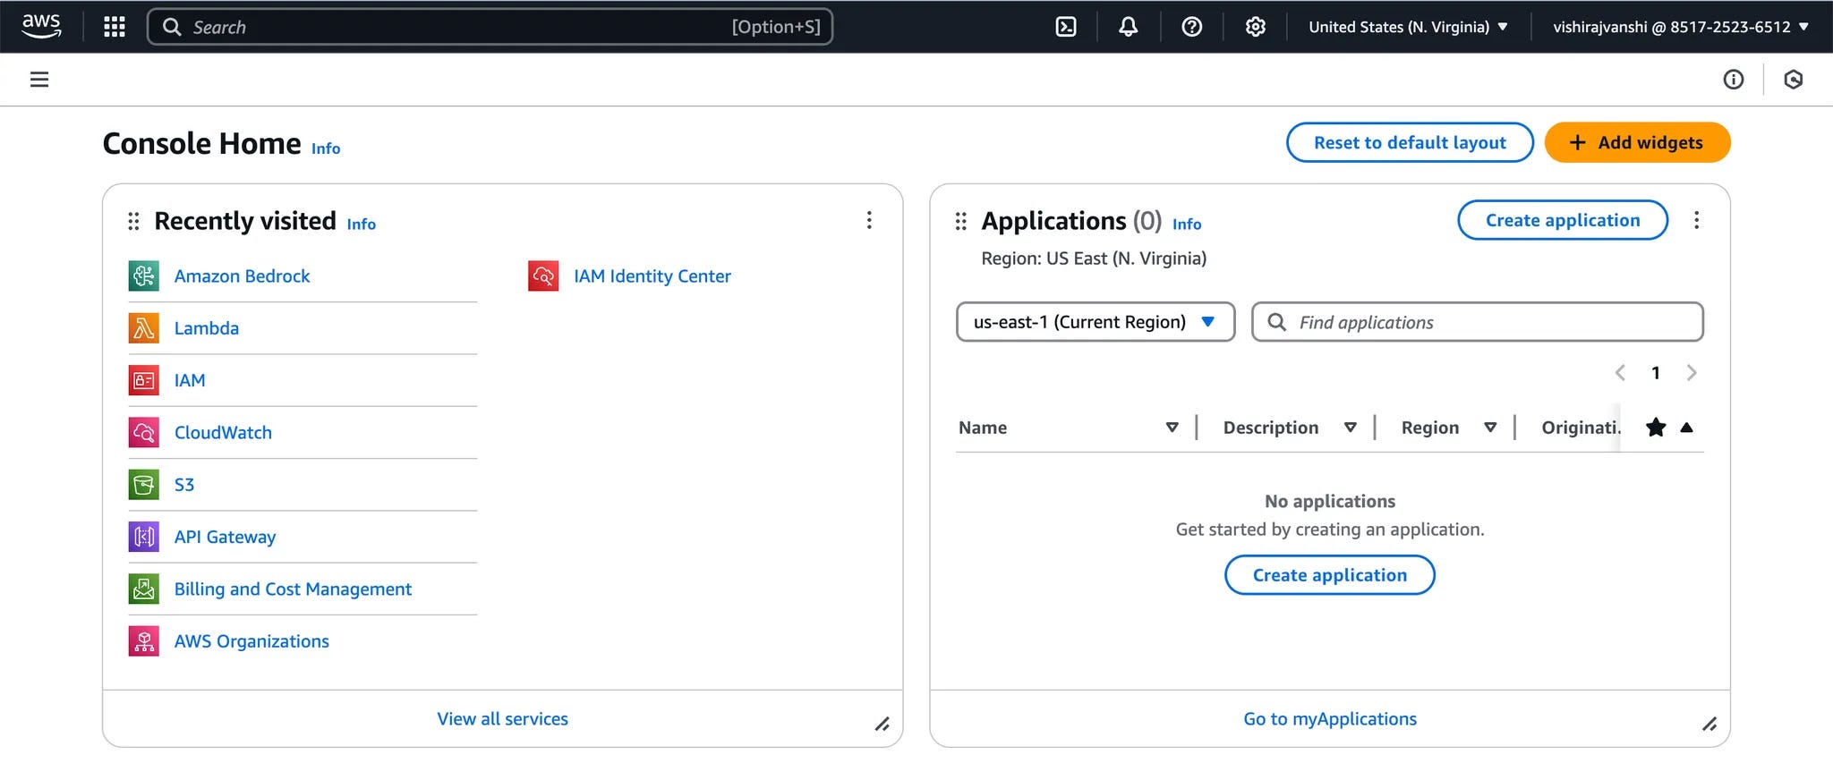Grab the Applications widget drag handle
This screenshot has width=1833, height=763.
(x=961, y=221)
